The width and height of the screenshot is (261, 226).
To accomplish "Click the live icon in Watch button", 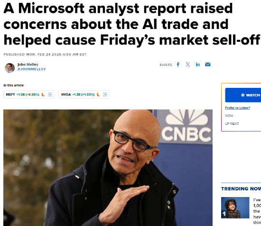I will pos(242,95).
